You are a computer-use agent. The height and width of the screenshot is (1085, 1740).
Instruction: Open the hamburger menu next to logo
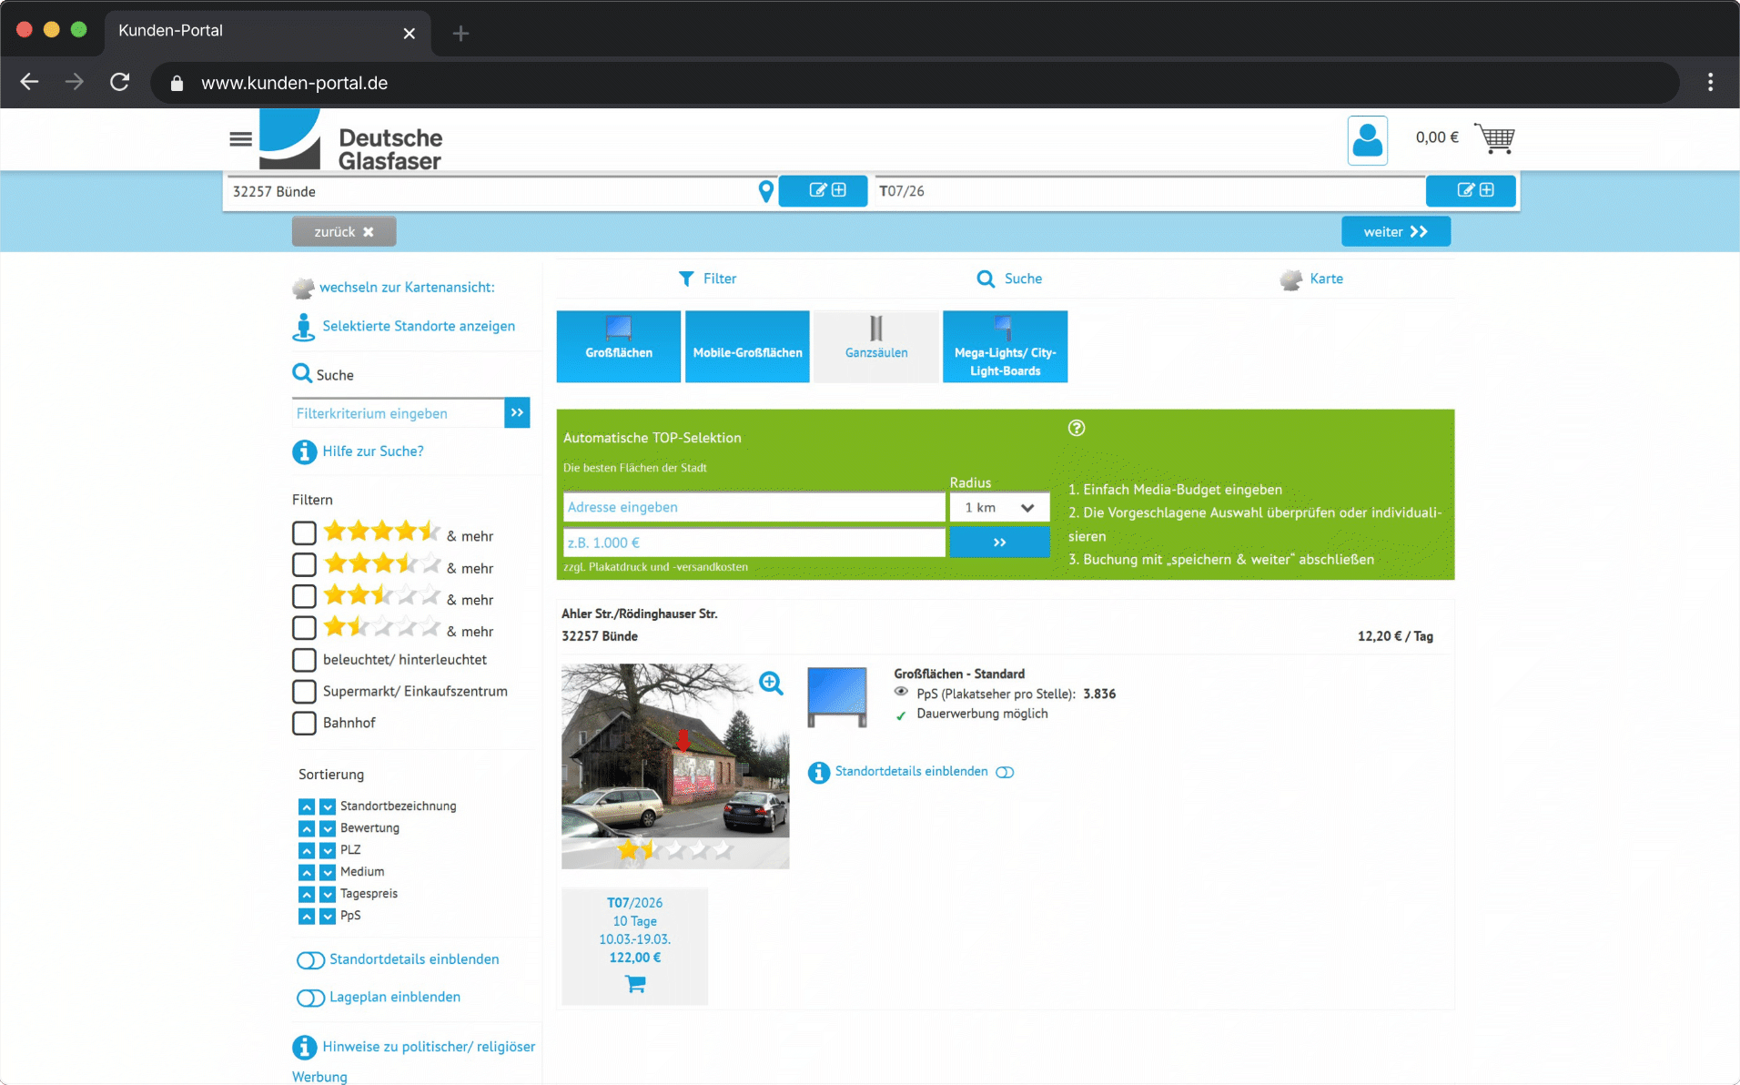click(x=240, y=138)
